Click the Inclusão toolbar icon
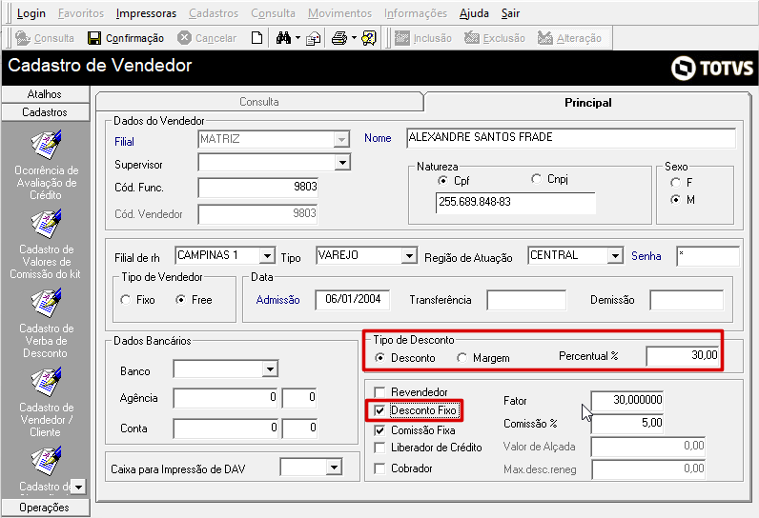Viewport: 759px width, 518px height. tap(401, 38)
